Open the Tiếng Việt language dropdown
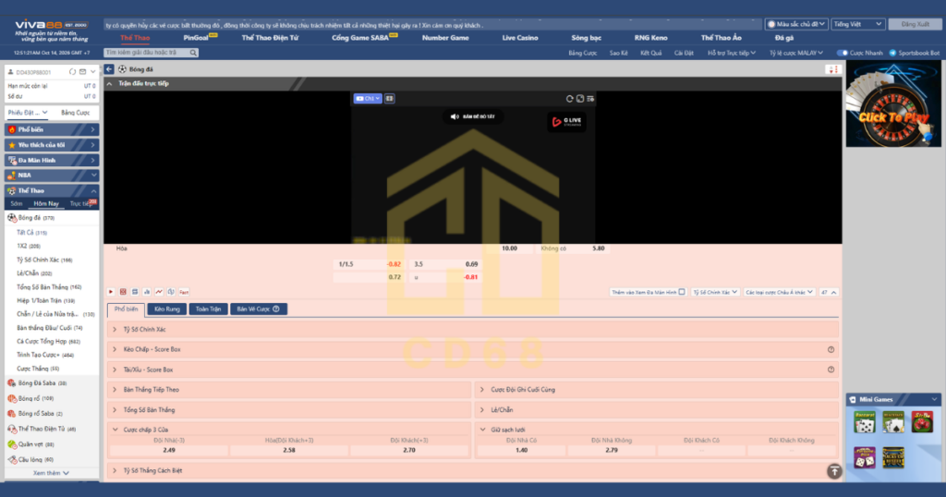Image resolution: width=946 pixels, height=497 pixels. pyautogui.click(x=857, y=24)
